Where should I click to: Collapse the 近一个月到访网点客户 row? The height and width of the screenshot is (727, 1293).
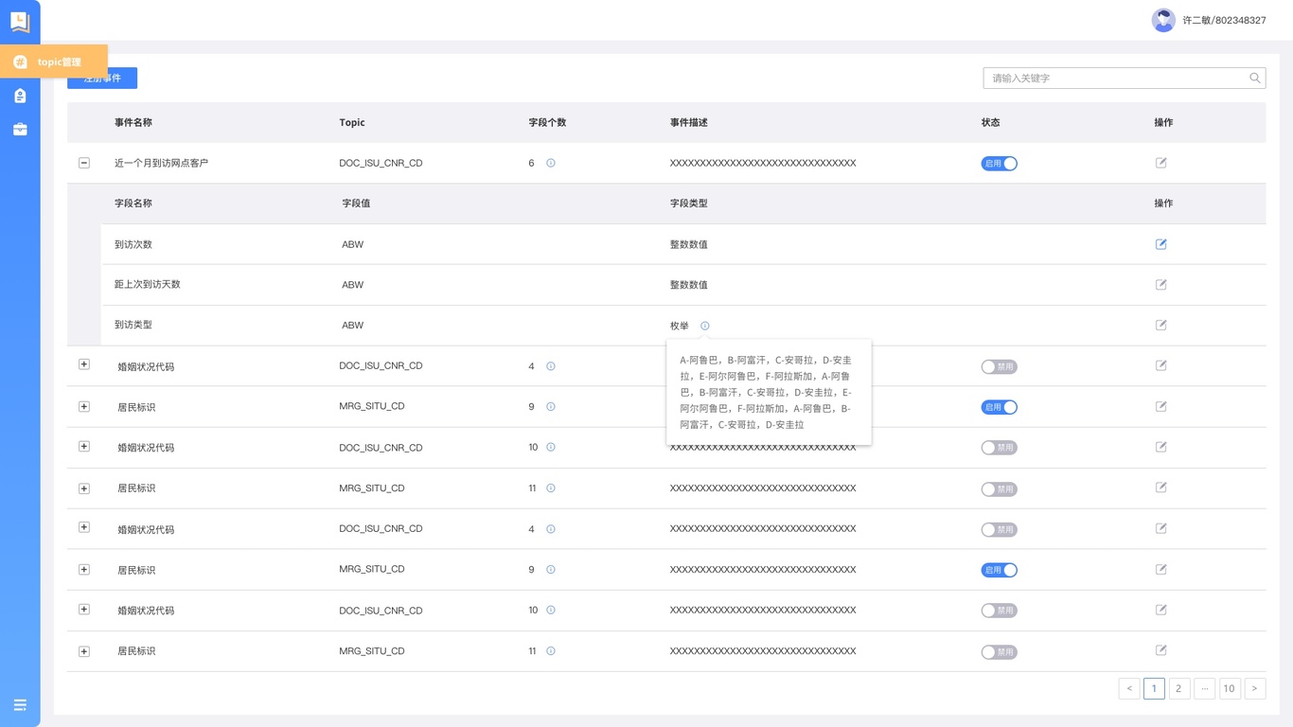pos(84,163)
